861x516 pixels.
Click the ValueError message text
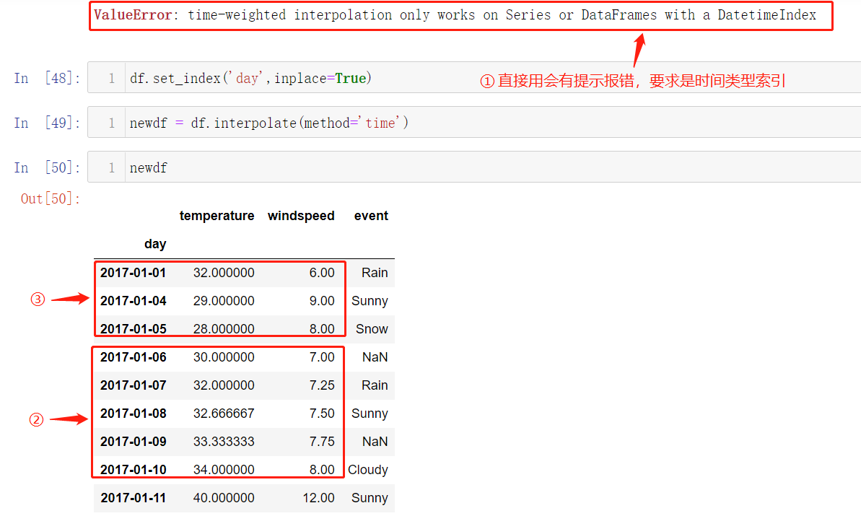[x=455, y=15]
